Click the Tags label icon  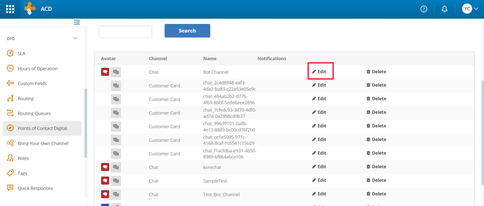10,173
